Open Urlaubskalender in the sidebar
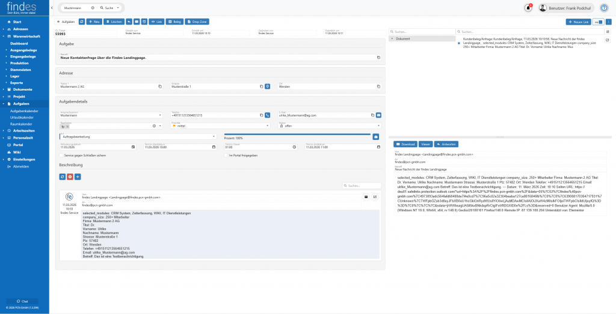 tap(24, 117)
